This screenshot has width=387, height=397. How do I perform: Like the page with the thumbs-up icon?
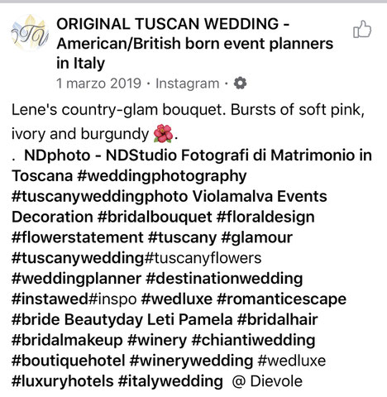362,29
